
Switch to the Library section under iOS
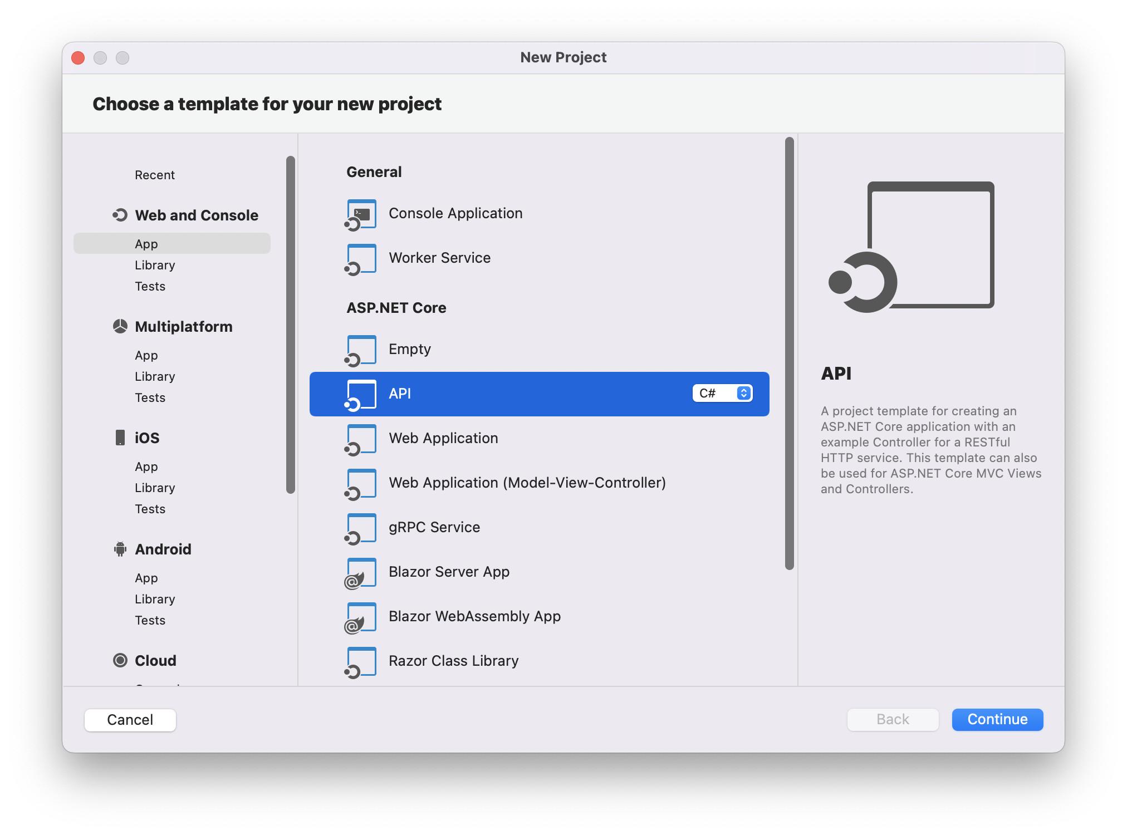point(155,488)
